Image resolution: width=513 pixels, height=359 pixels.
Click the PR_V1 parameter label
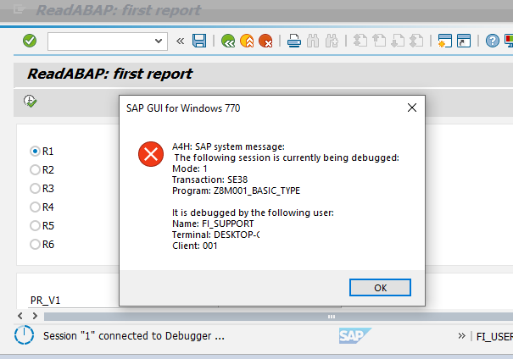pyautogui.click(x=46, y=301)
